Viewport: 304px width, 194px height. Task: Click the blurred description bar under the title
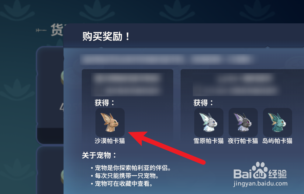(167, 59)
